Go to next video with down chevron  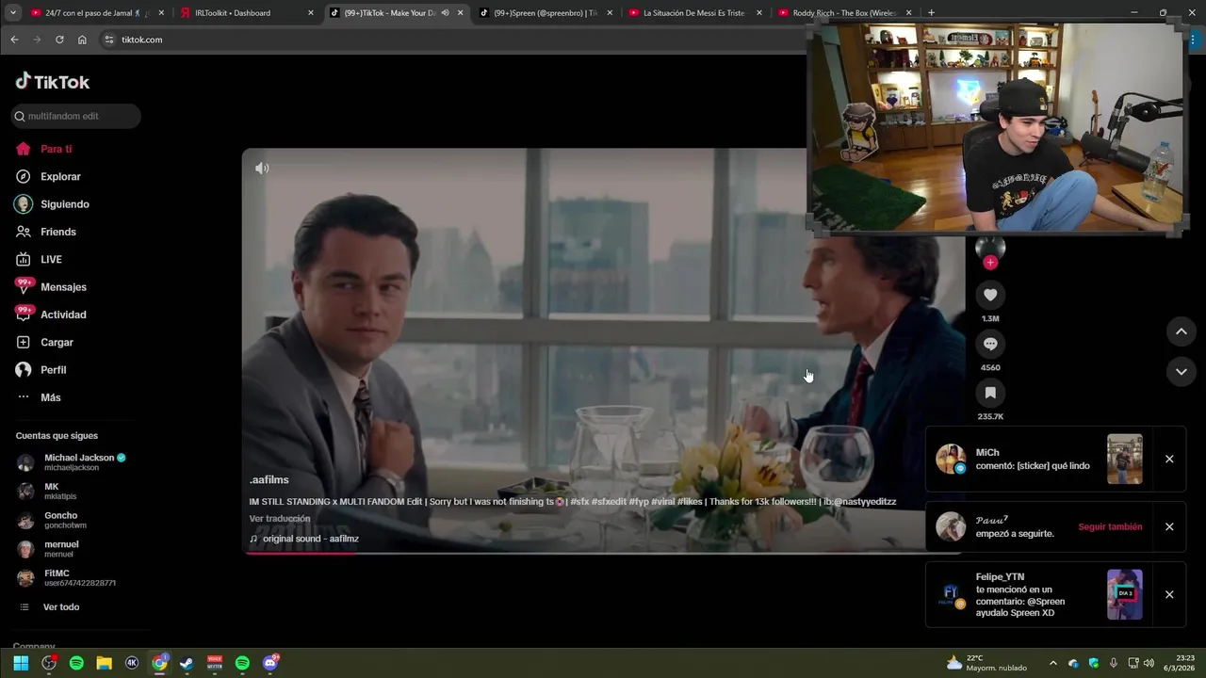tap(1181, 372)
